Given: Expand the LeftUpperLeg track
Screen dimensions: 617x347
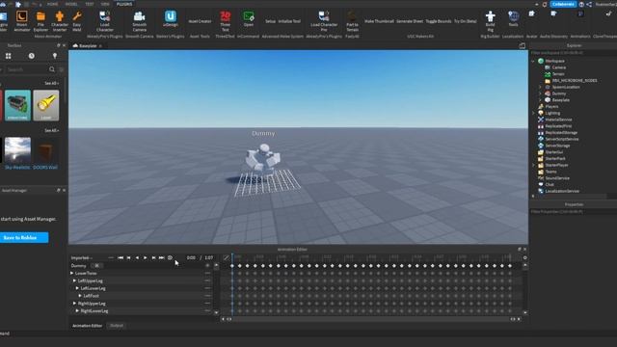Looking at the screenshot, I should (75, 280).
